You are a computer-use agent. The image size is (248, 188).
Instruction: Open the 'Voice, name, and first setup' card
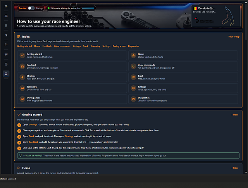(x=72, y=55)
